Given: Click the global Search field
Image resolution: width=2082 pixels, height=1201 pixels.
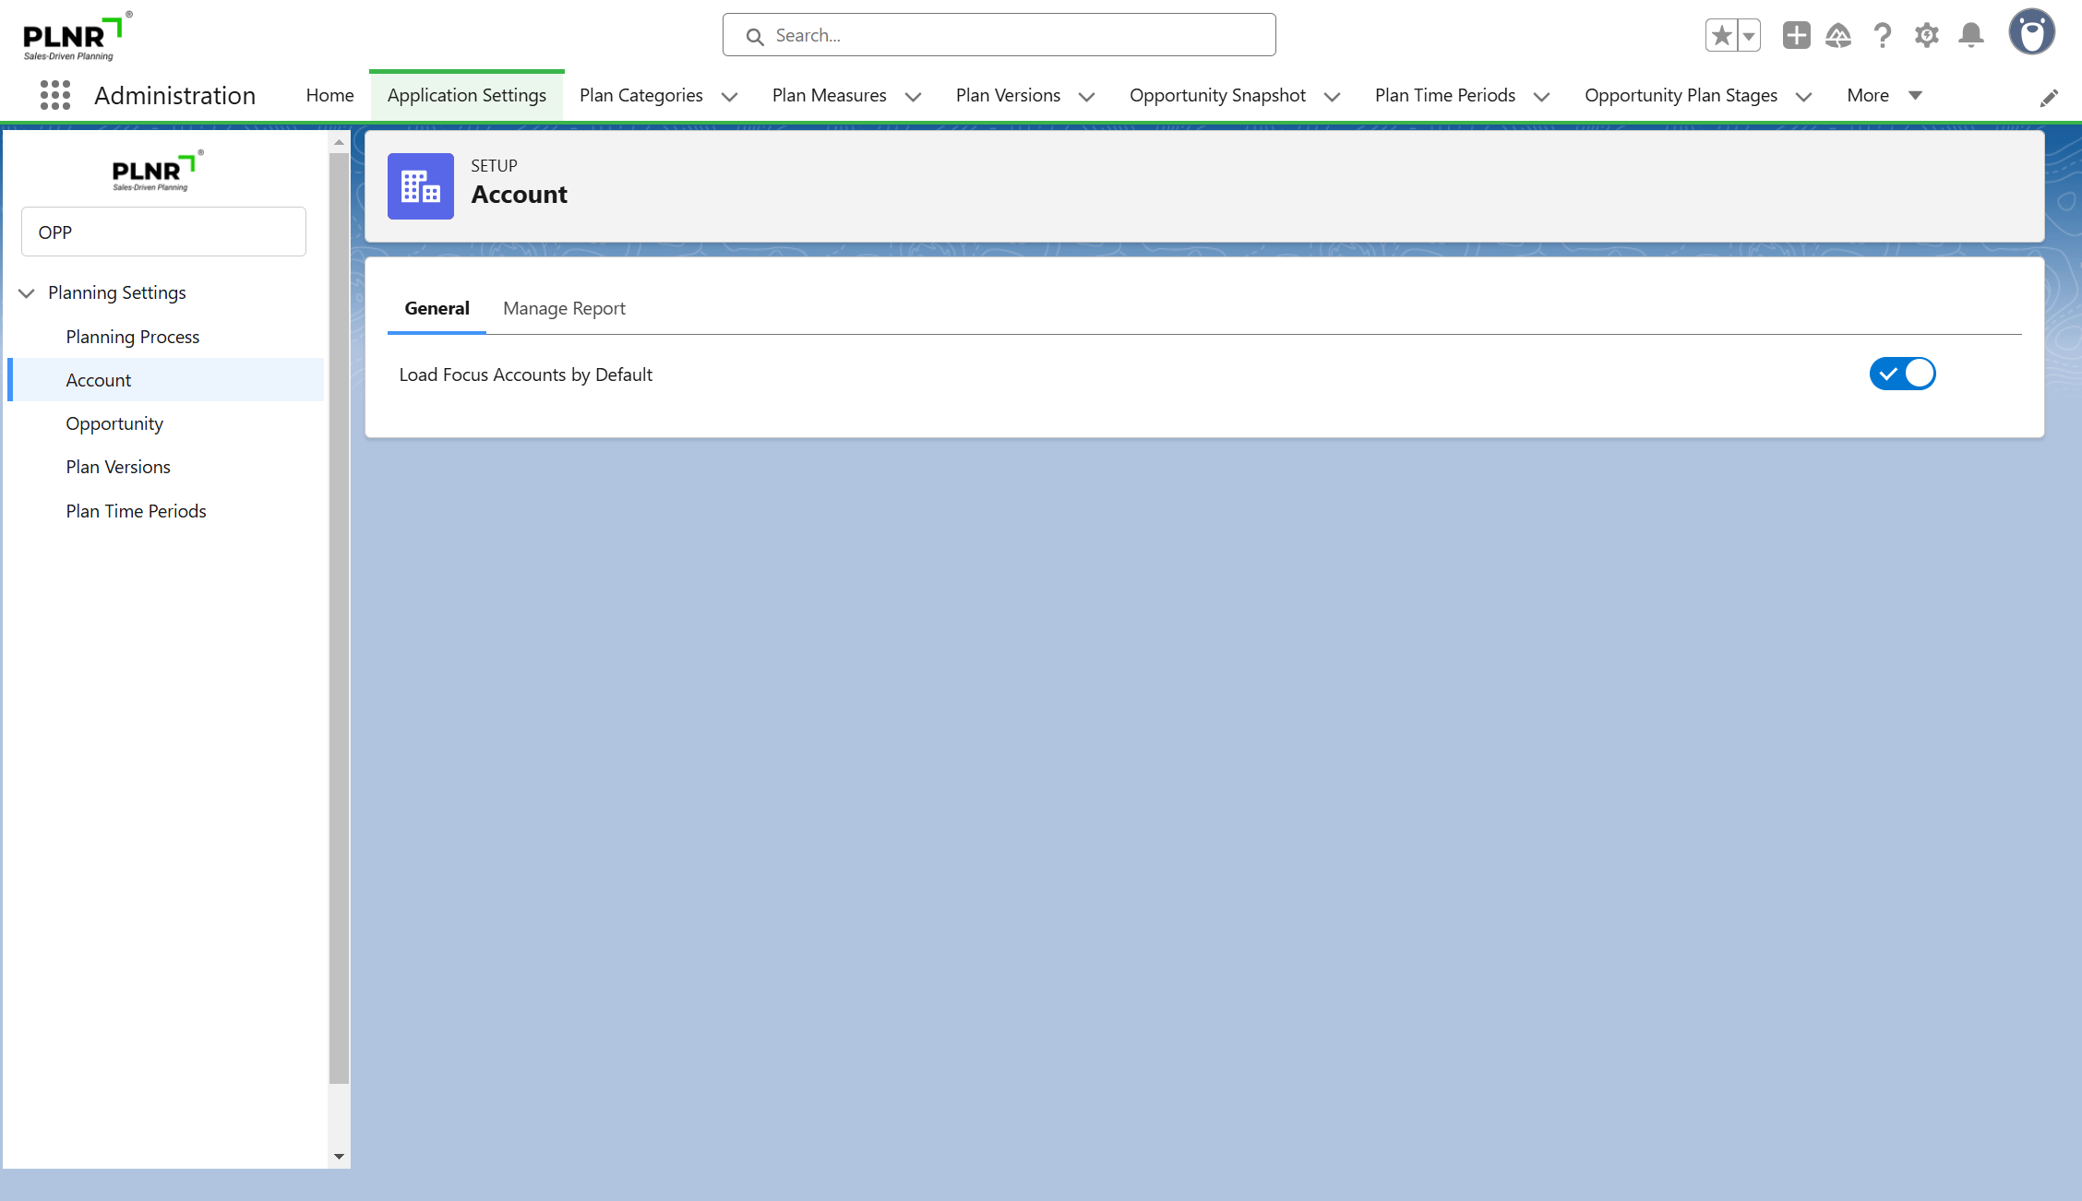Looking at the screenshot, I should coord(999,35).
